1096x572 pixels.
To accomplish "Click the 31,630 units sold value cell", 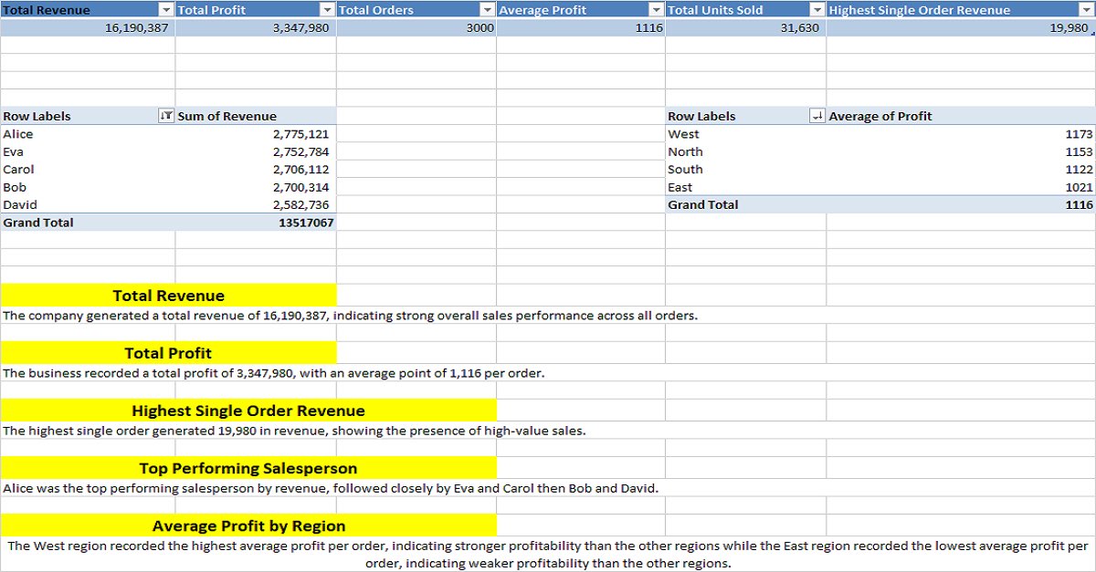I will pos(745,28).
